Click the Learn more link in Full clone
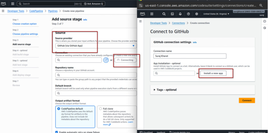268x133 pixels. pos(130,122)
